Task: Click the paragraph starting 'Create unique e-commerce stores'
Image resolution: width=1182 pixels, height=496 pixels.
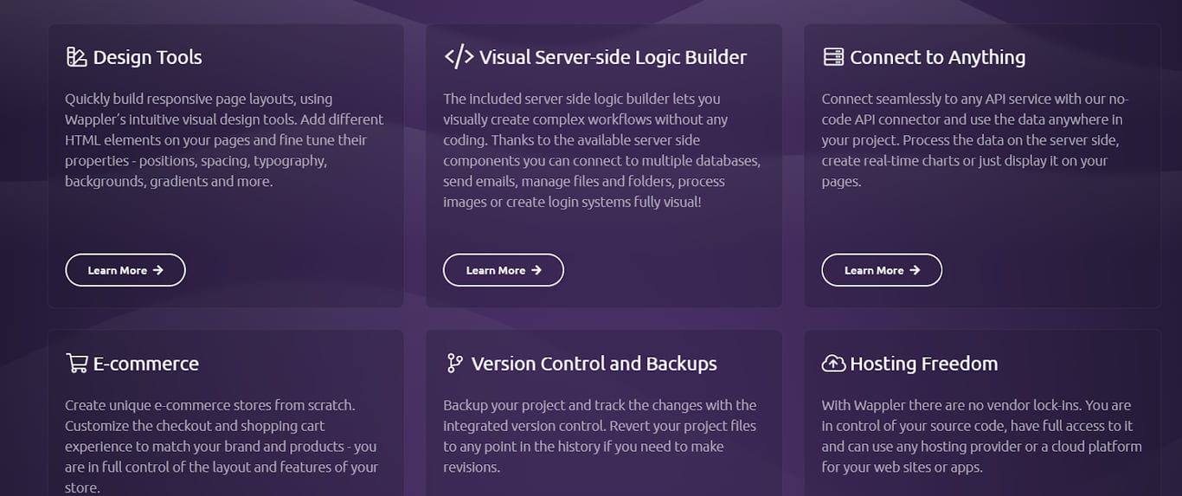Action: click(x=222, y=446)
